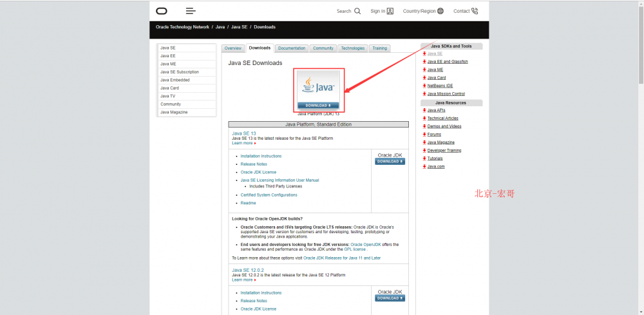Open the Country/Region globe icon
The width and height of the screenshot is (644, 315).
coord(440,11)
